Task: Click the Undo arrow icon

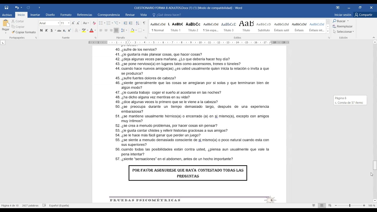Action: [17, 8]
